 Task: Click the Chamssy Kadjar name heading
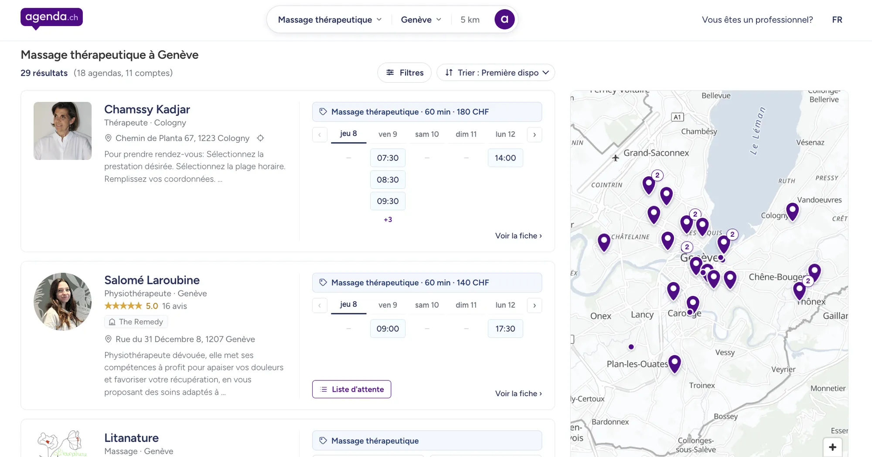coord(147,109)
